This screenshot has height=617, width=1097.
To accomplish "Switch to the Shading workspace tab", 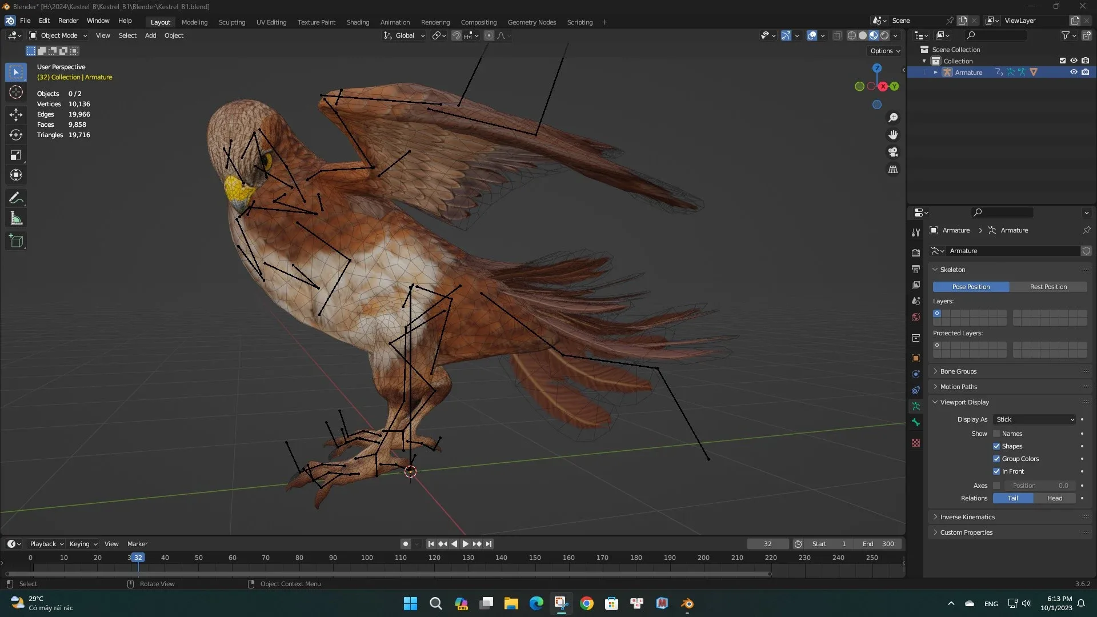I will click(358, 22).
